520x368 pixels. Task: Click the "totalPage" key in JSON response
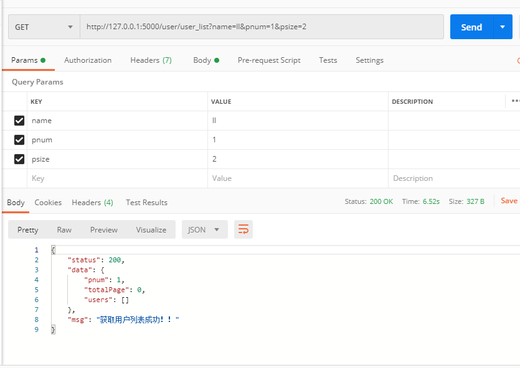106,290
